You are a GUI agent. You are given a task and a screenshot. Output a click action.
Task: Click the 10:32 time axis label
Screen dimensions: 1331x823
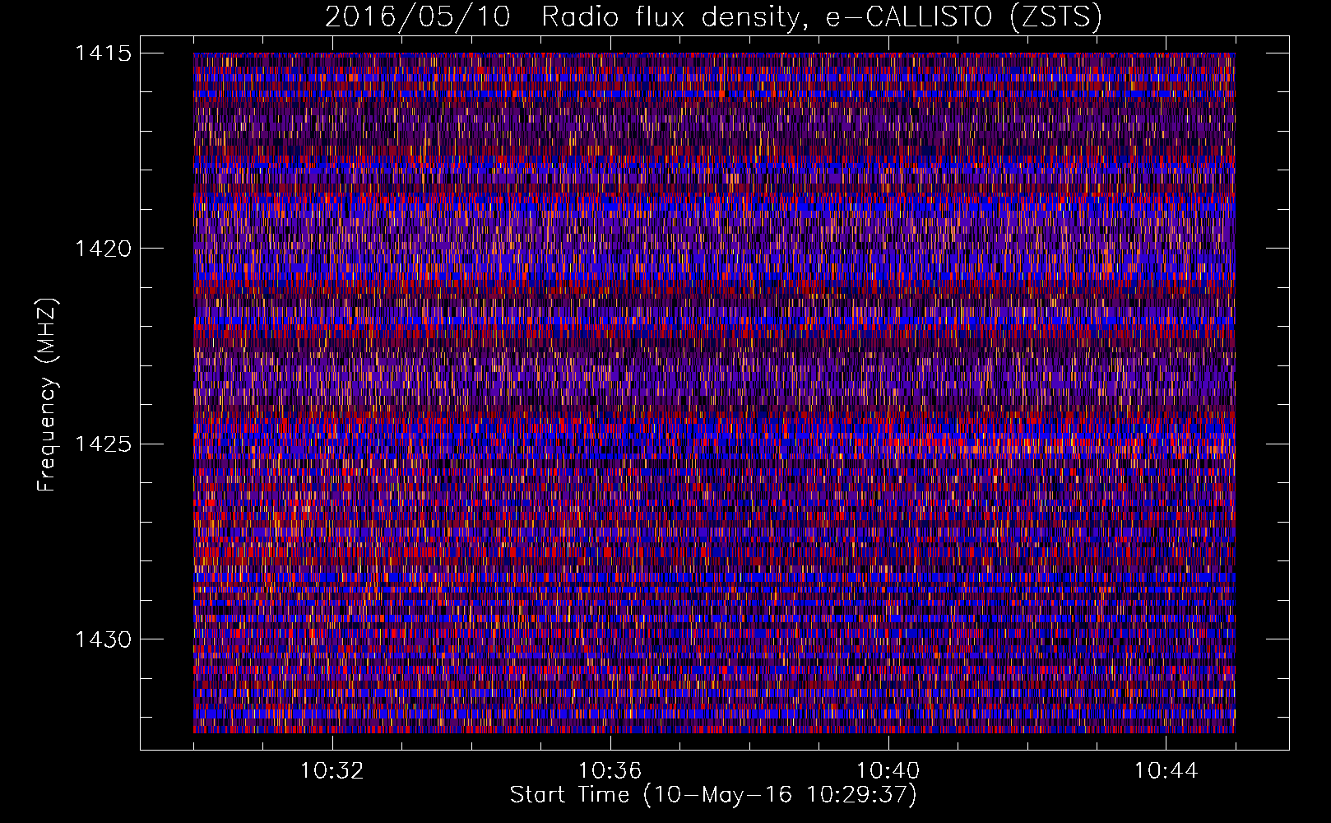coord(332,771)
